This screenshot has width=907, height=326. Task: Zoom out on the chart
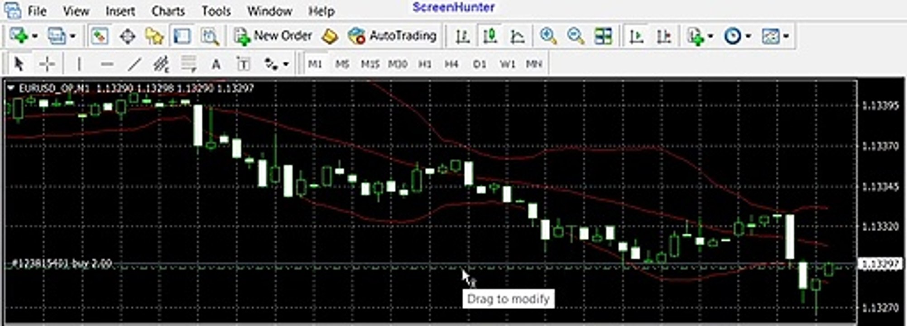tap(576, 36)
